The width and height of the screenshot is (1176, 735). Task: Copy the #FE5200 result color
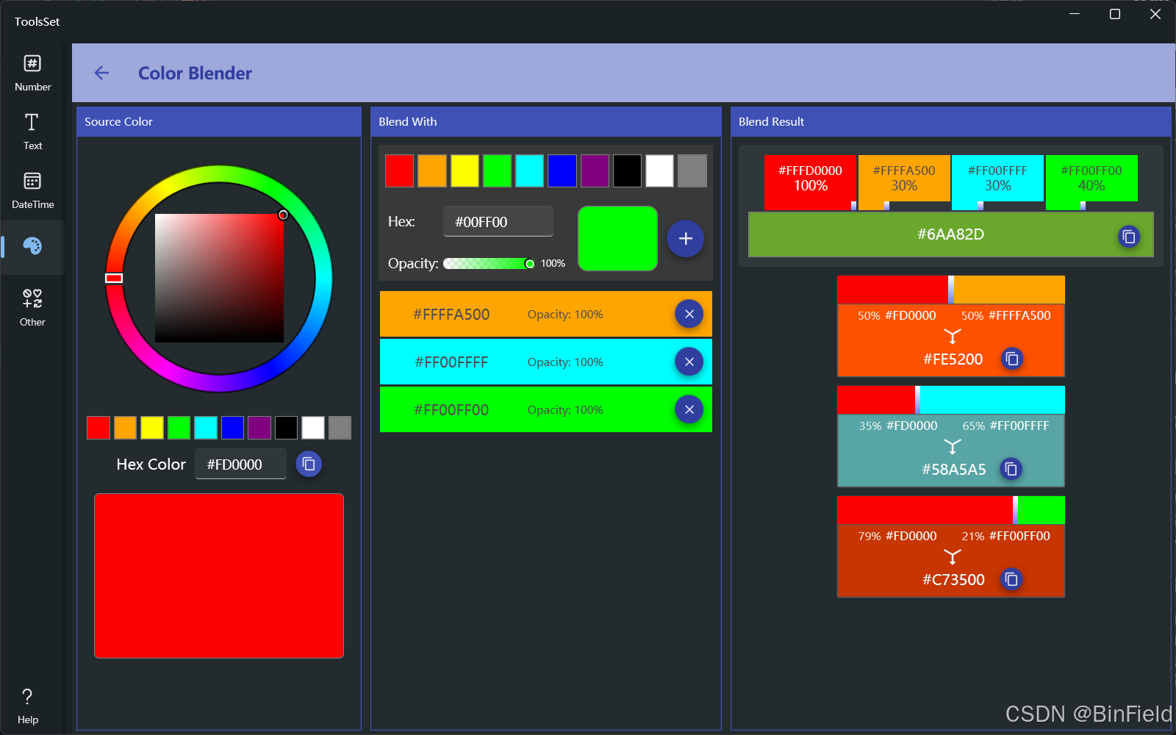(1012, 359)
